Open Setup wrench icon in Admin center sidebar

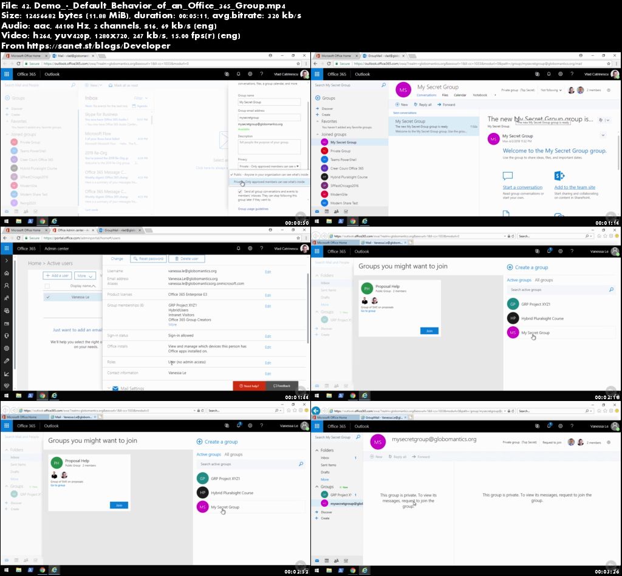[6, 361]
